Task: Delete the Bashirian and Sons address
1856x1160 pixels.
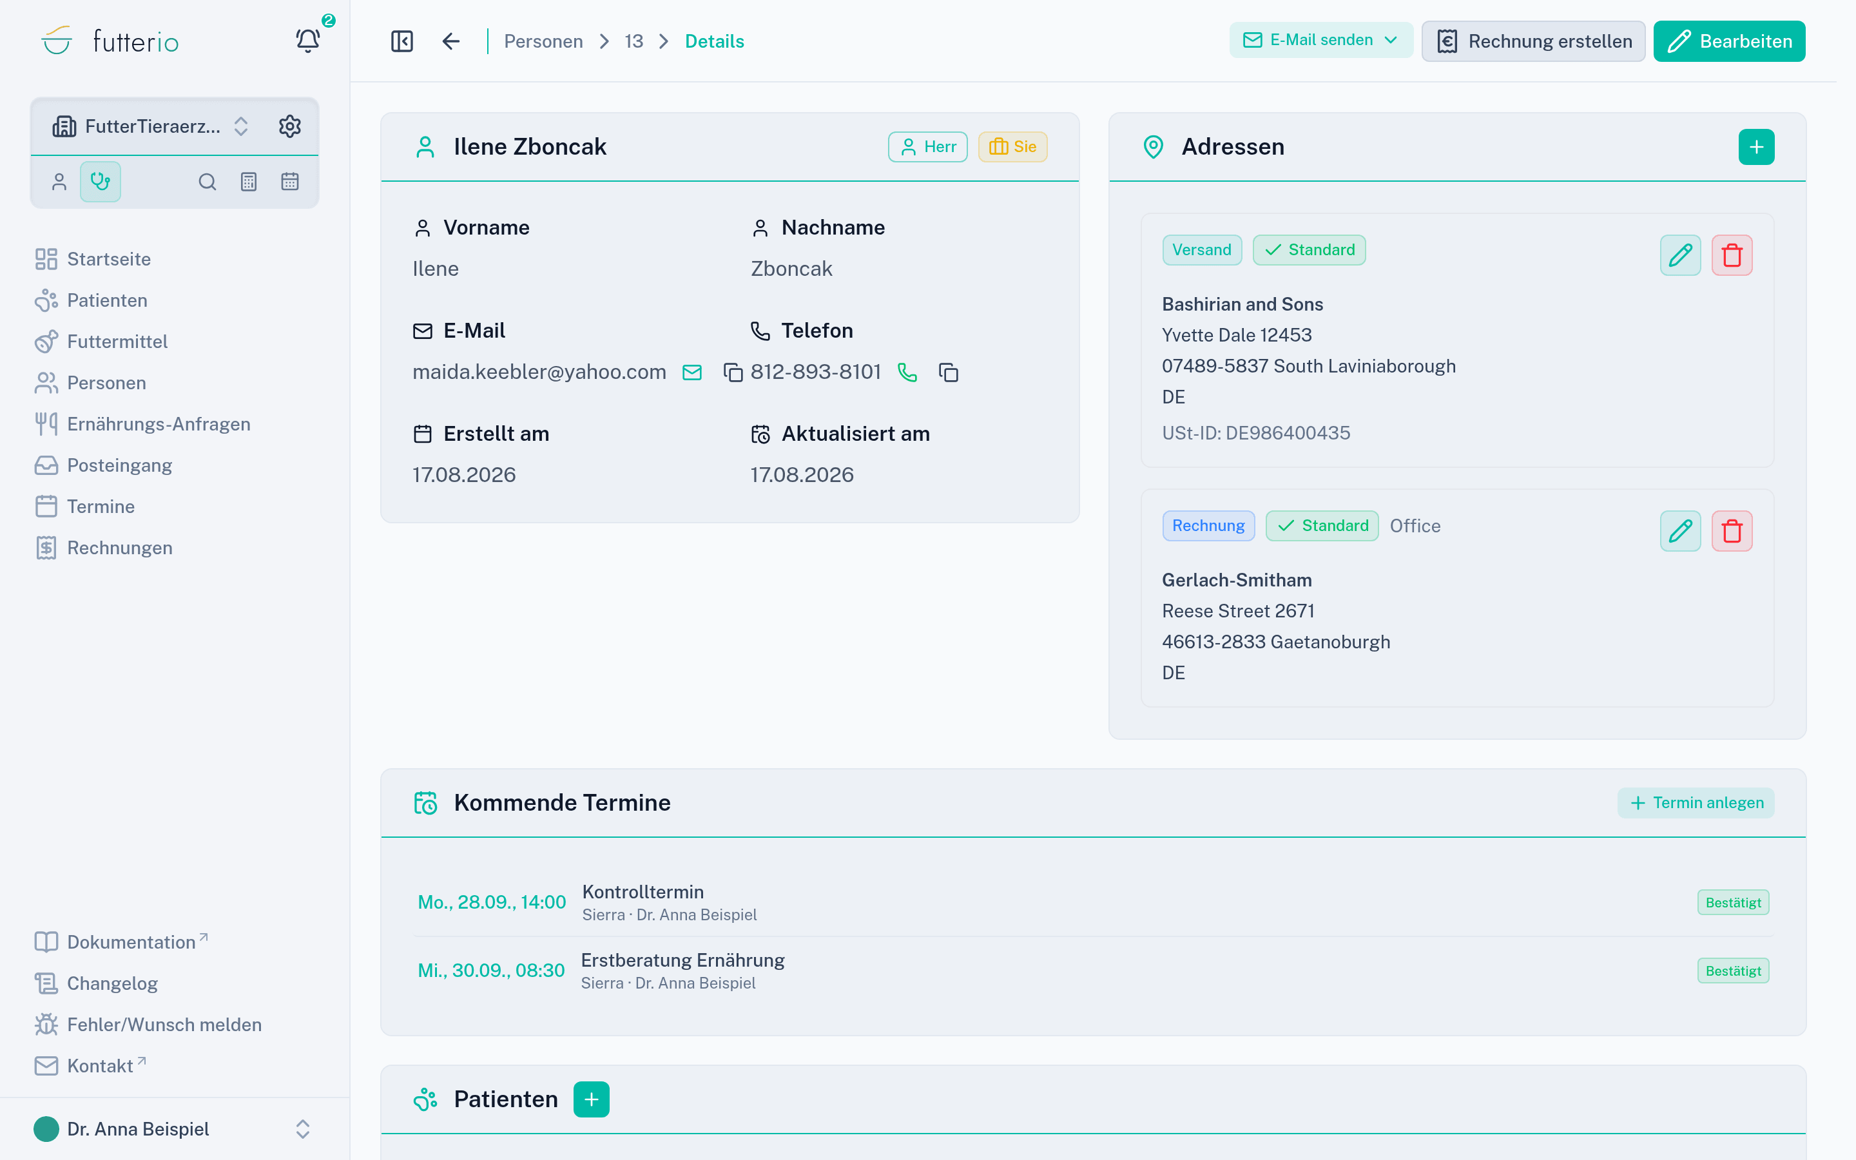Action: pos(1732,255)
